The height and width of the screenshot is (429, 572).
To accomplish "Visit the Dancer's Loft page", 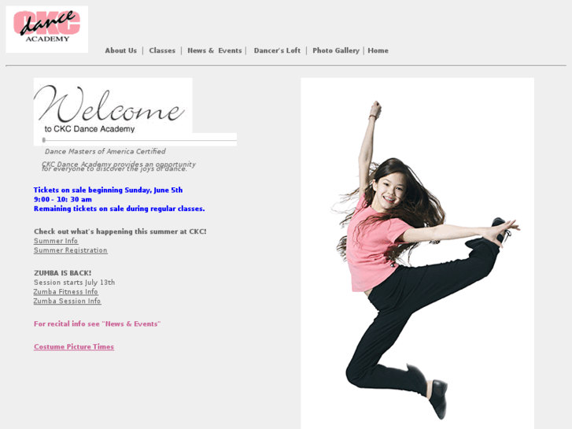I will [x=277, y=50].
